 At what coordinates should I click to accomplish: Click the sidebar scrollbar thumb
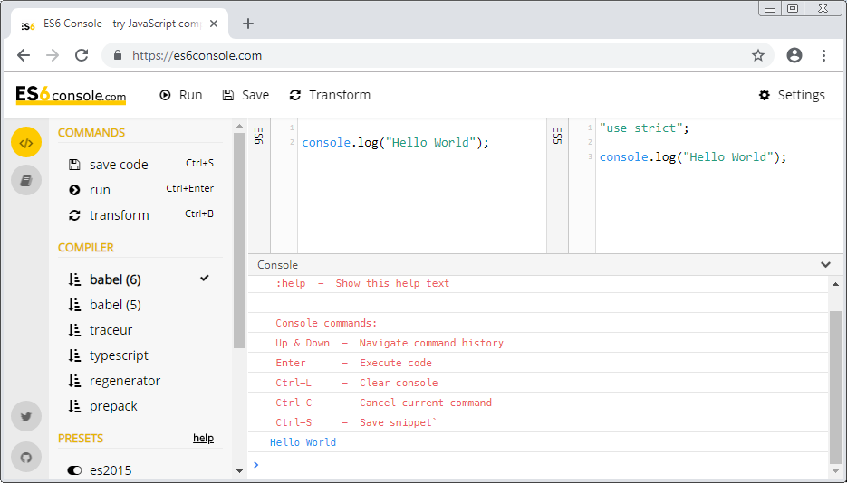click(x=240, y=241)
